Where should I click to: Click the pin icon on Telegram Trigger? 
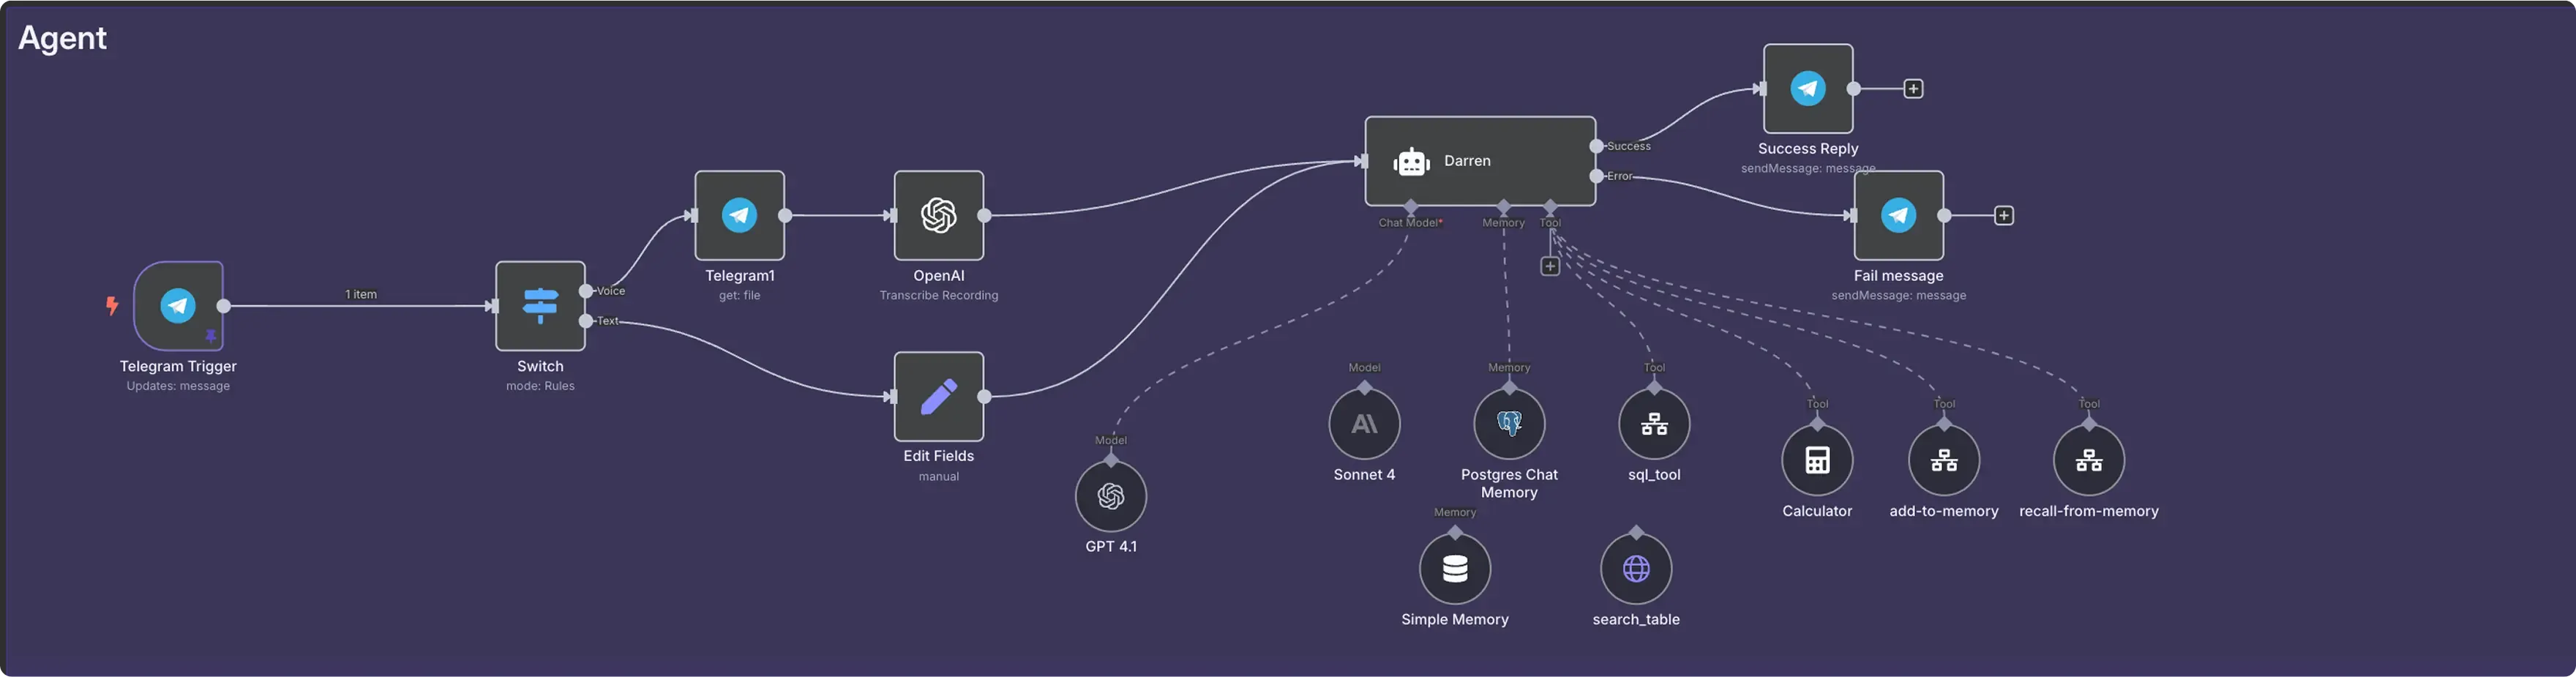211,336
